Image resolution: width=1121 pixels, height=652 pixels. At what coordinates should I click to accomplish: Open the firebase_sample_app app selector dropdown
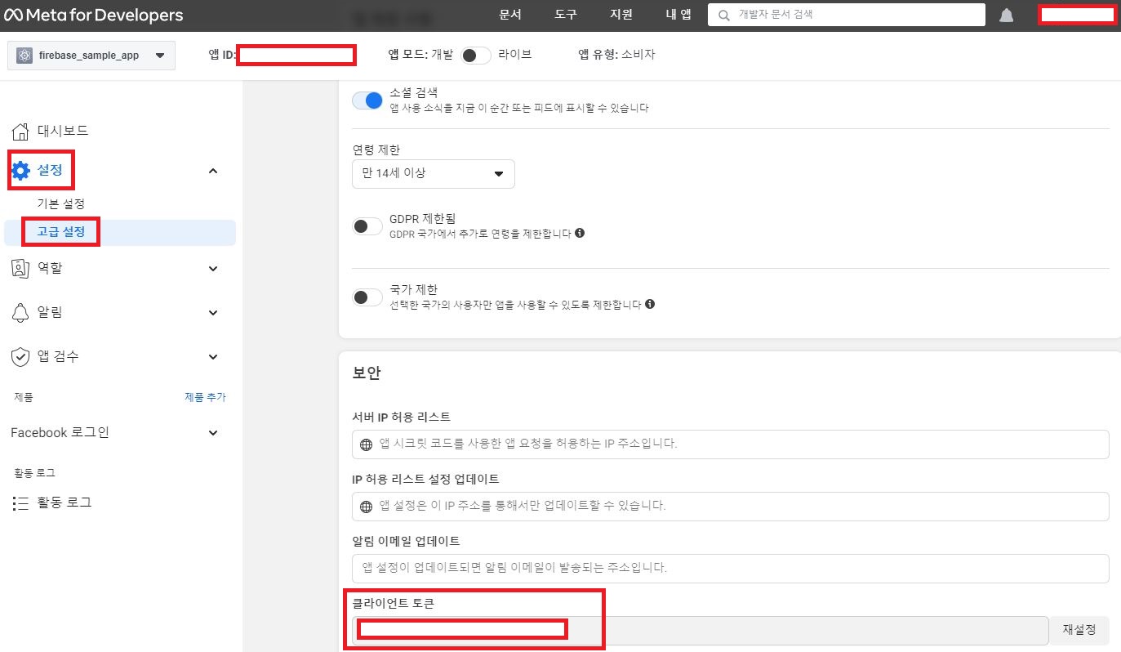91,56
